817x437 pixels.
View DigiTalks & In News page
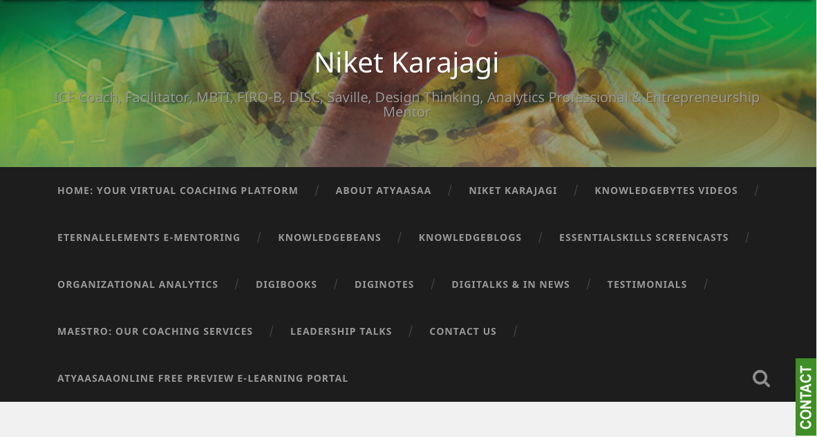coord(511,284)
